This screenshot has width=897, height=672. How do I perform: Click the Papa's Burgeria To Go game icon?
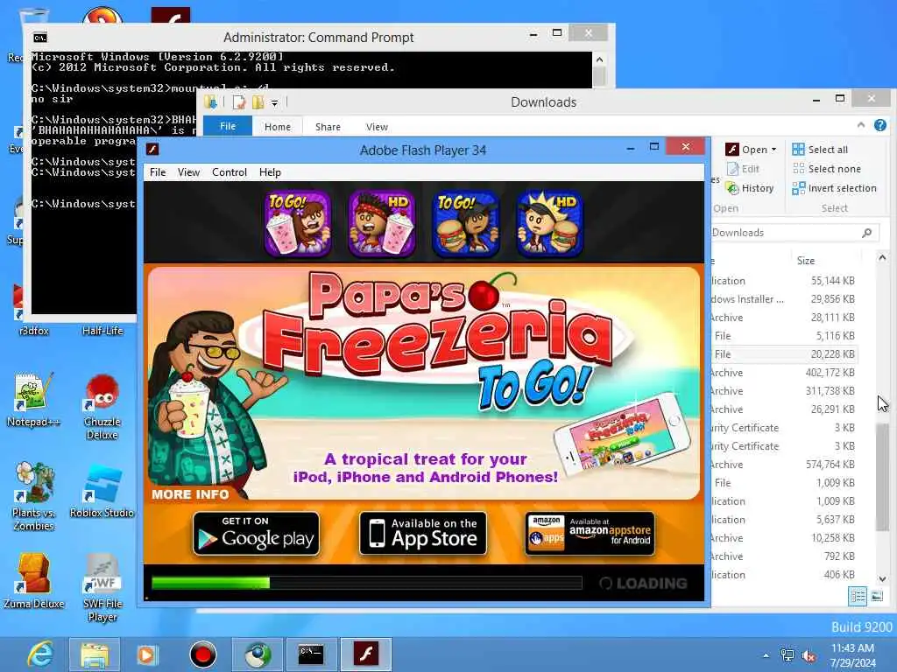click(466, 223)
